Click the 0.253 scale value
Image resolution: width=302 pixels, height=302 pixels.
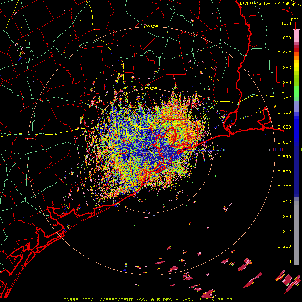(x=284, y=246)
